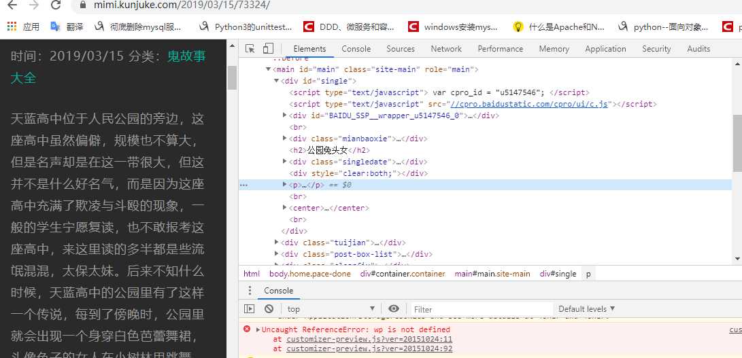
Task: Open the Memory tab
Action: coord(554,49)
